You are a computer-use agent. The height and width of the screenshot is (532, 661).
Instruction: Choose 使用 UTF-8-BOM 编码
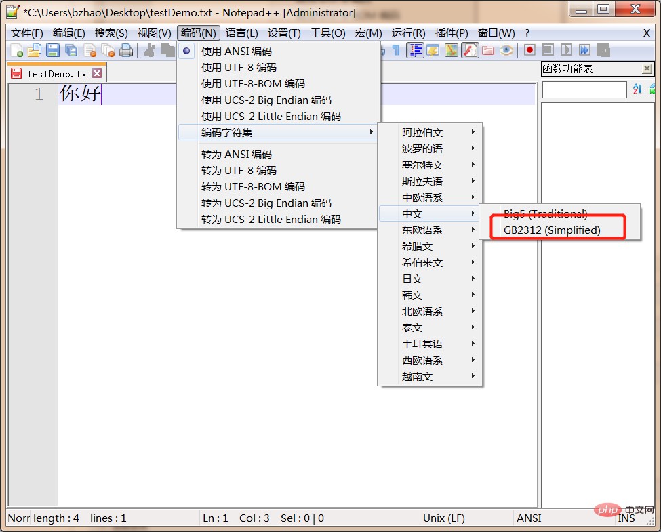click(279, 83)
